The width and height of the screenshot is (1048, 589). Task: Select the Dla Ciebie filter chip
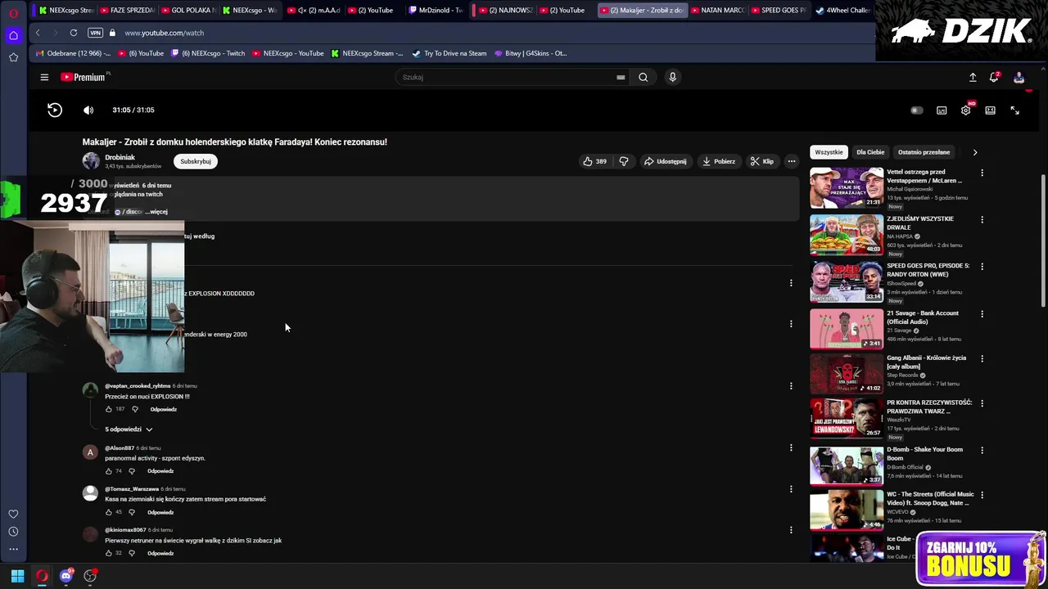pos(870,152)
